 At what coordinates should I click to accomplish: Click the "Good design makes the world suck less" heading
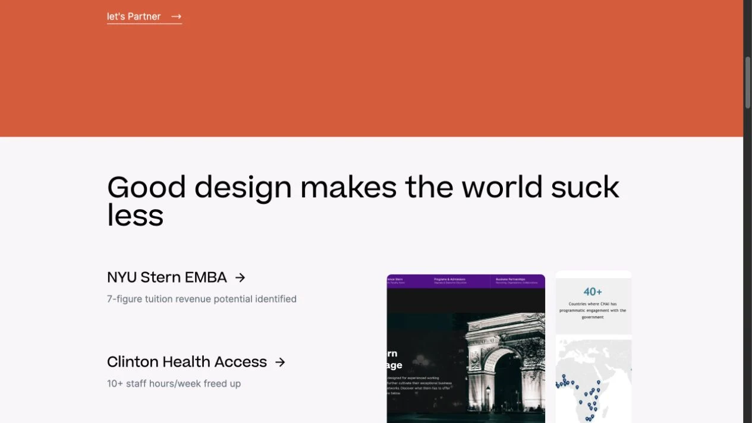pos(363,201)
